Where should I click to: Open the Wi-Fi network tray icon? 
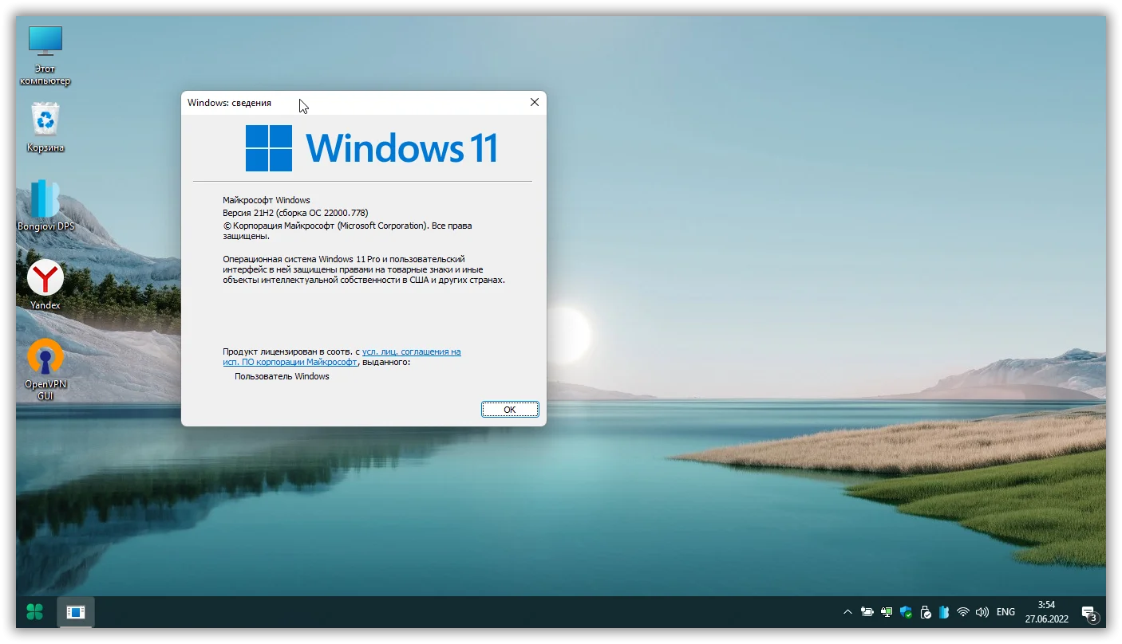pyautogui.click(x=963, y=612)
